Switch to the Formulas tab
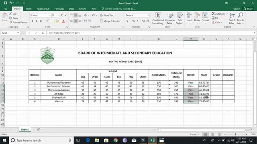Image resolution: width=257 pixels, height=144 pixels. [x=59, y=9]
